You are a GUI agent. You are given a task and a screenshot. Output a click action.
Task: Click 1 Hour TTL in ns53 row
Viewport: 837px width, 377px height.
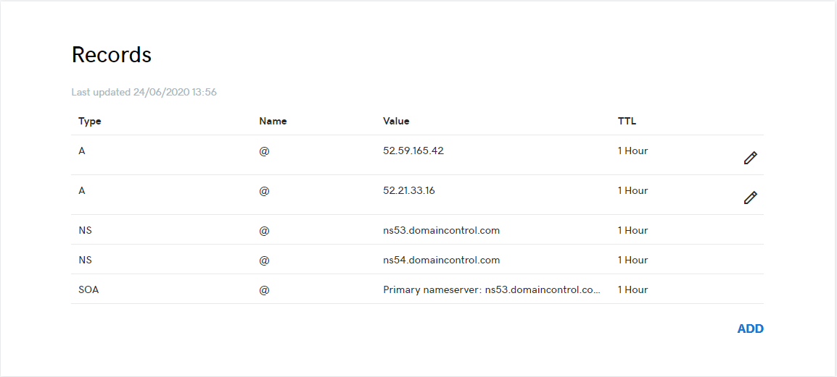[632, 231]
